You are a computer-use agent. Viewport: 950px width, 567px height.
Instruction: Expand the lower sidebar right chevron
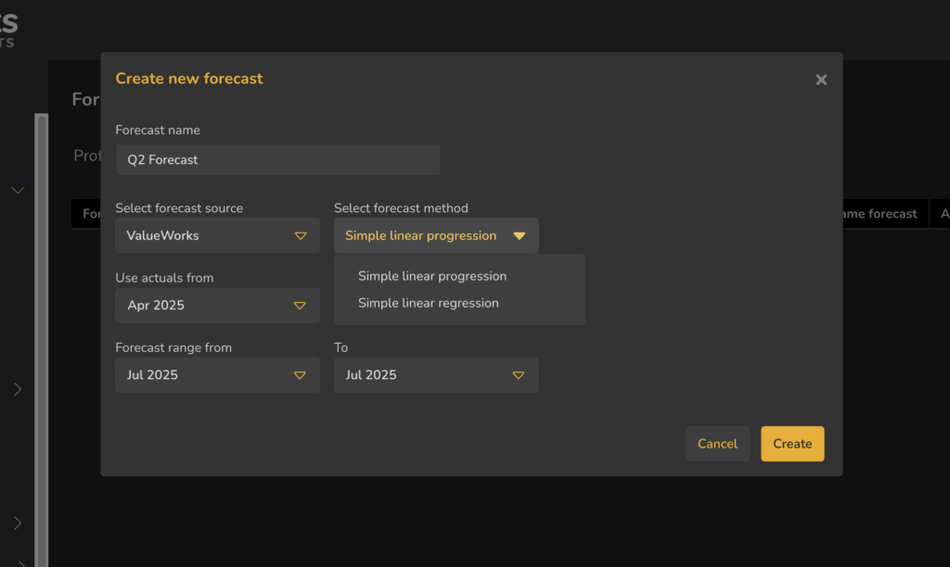click(17, 523)
